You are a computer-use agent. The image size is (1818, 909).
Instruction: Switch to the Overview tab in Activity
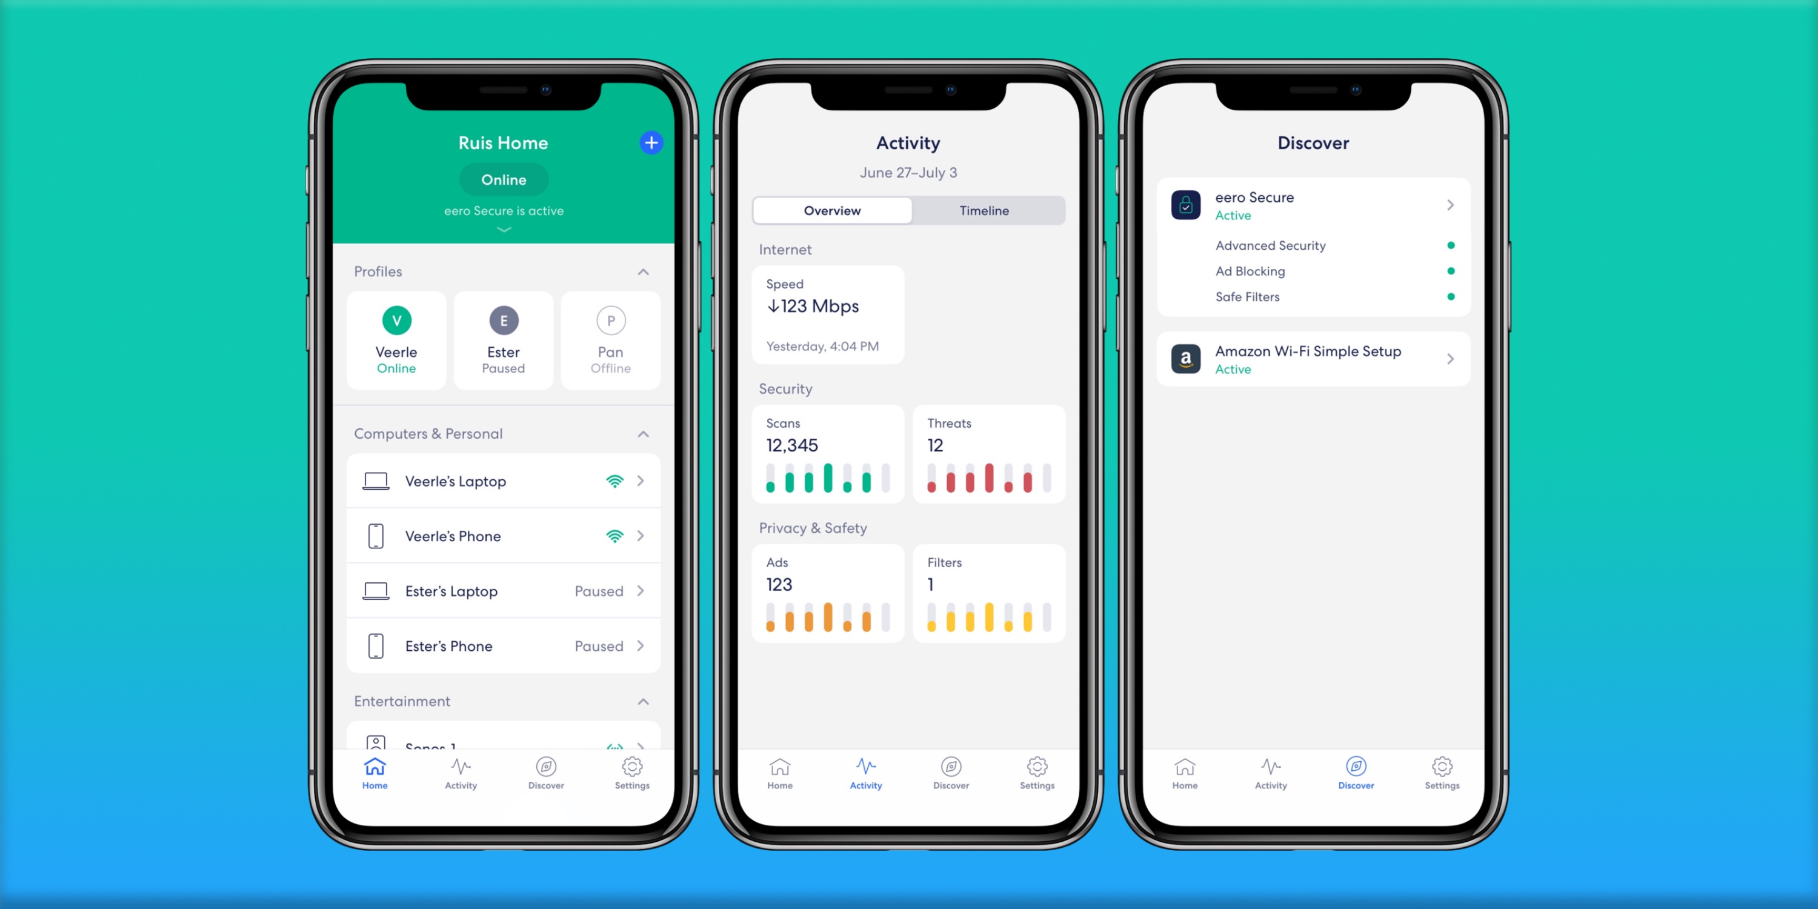pyautogui.click(x=833, y=210)
